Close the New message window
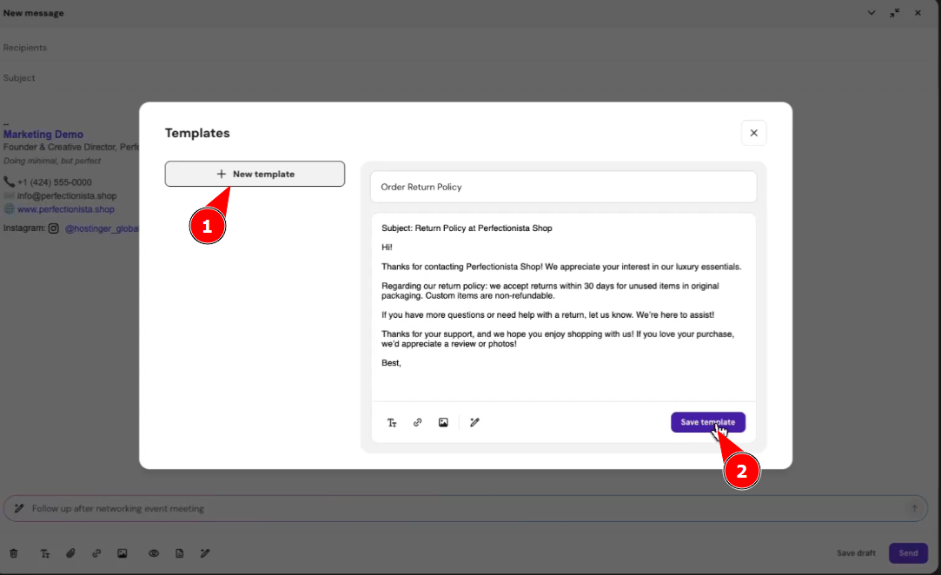Image resolution: width=941 pixels, height=575 pixels. (x=918, y=13)
